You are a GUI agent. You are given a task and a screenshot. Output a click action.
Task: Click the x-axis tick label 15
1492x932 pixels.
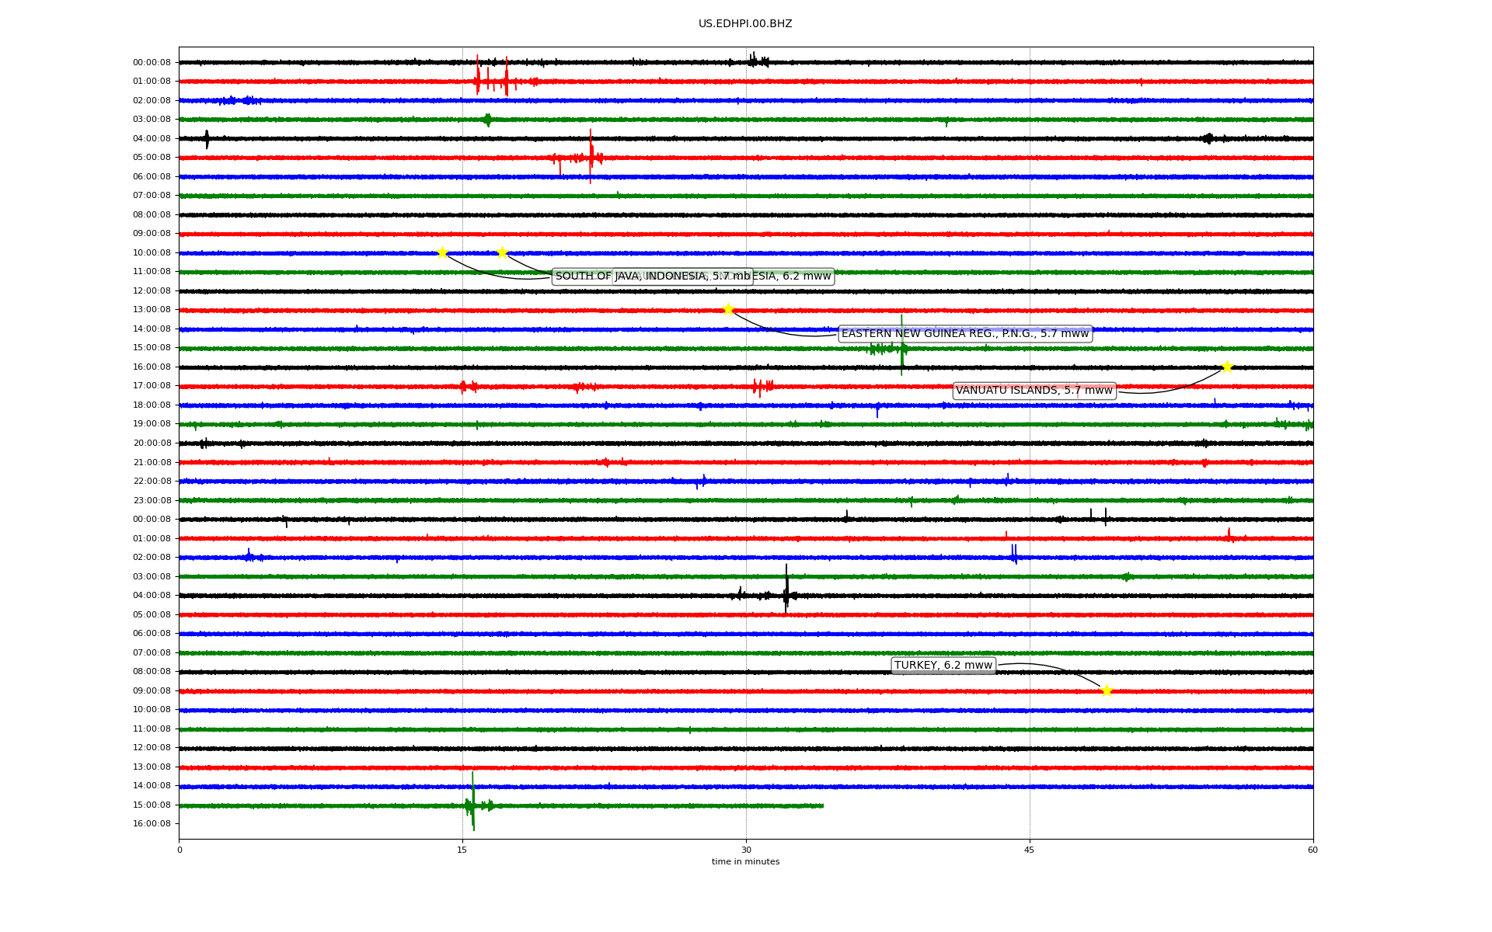462,850
